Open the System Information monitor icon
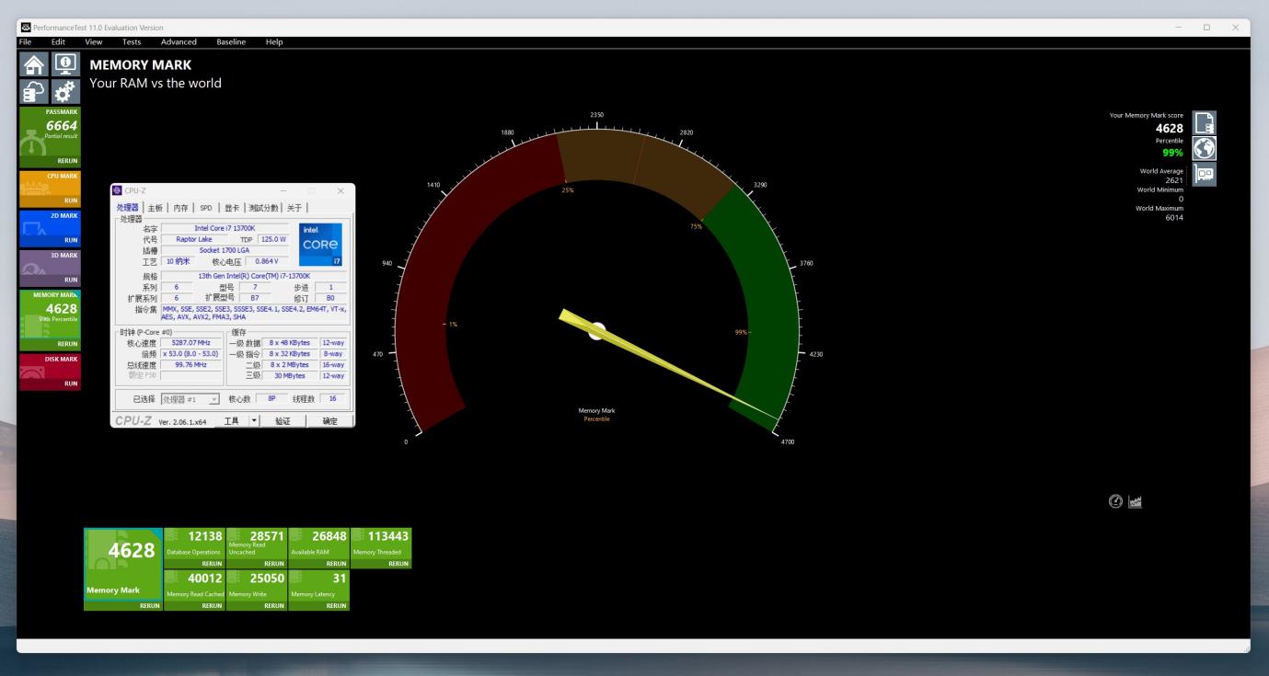 pyautogui.click(x=66, y=63)
